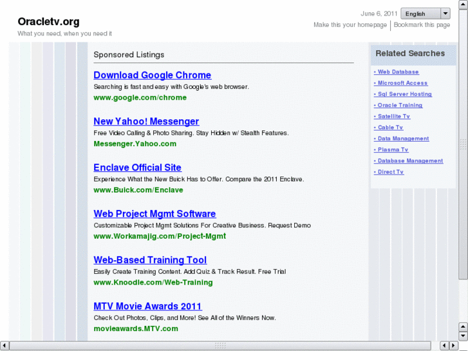Screen dimensions: 468x351
Task: Open Oracle Training related search
Action: point(400,106)
